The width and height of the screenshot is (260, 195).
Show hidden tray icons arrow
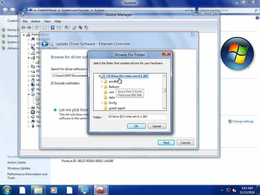point(222,190)
